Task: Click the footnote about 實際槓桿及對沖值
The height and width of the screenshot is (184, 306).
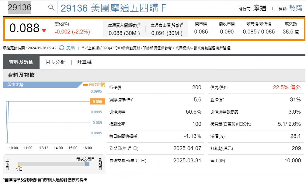Action: click(45, 180)
